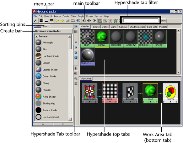This screenshot has width=183, height=143.
Task: Open the Bake Sets tab
Action: tap(152, 27)
